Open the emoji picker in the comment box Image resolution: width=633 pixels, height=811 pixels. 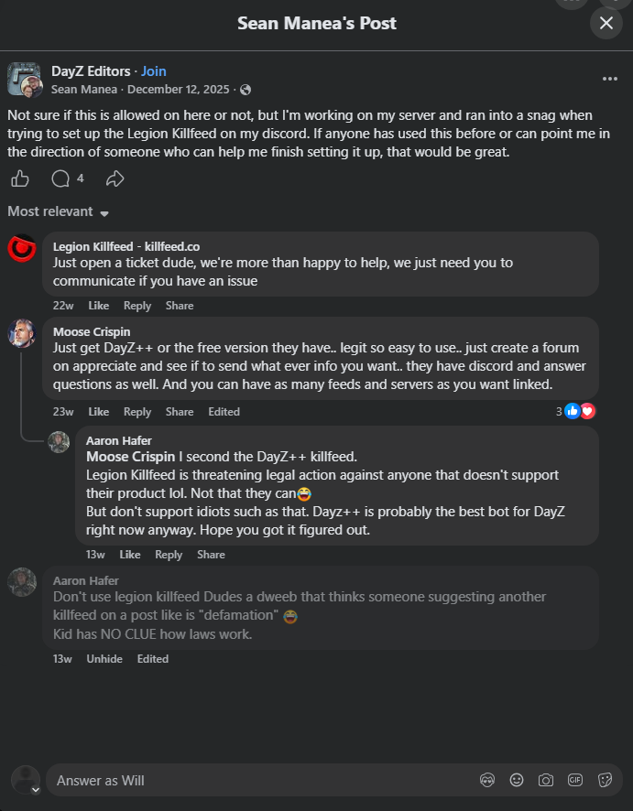coord(517,780)
